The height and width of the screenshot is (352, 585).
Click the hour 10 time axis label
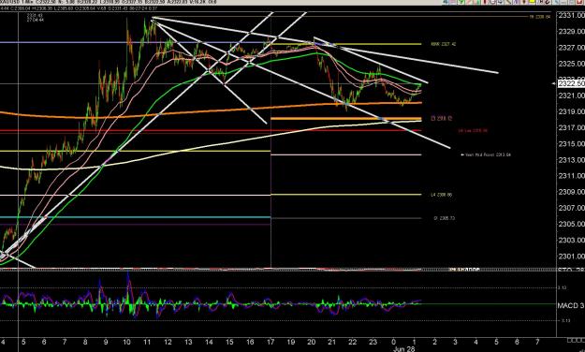pos(126,342)
